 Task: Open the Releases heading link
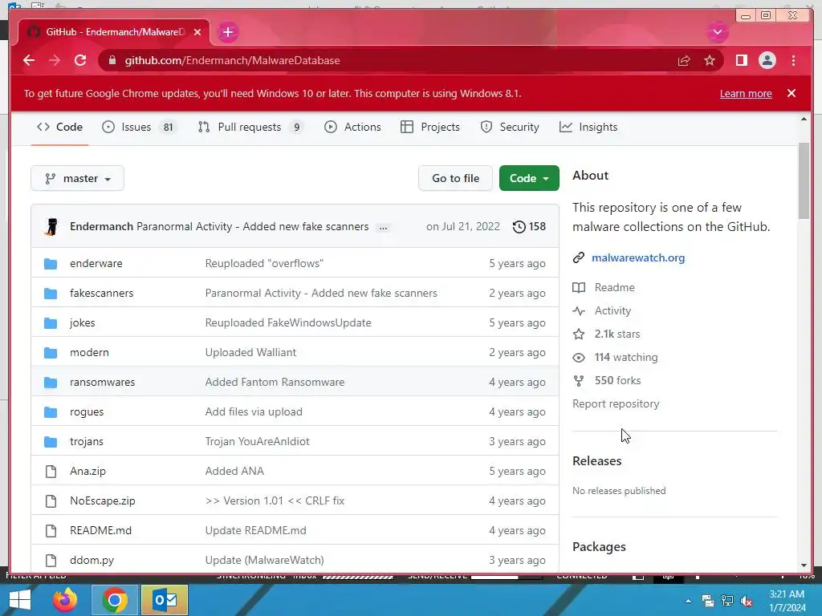597,461
